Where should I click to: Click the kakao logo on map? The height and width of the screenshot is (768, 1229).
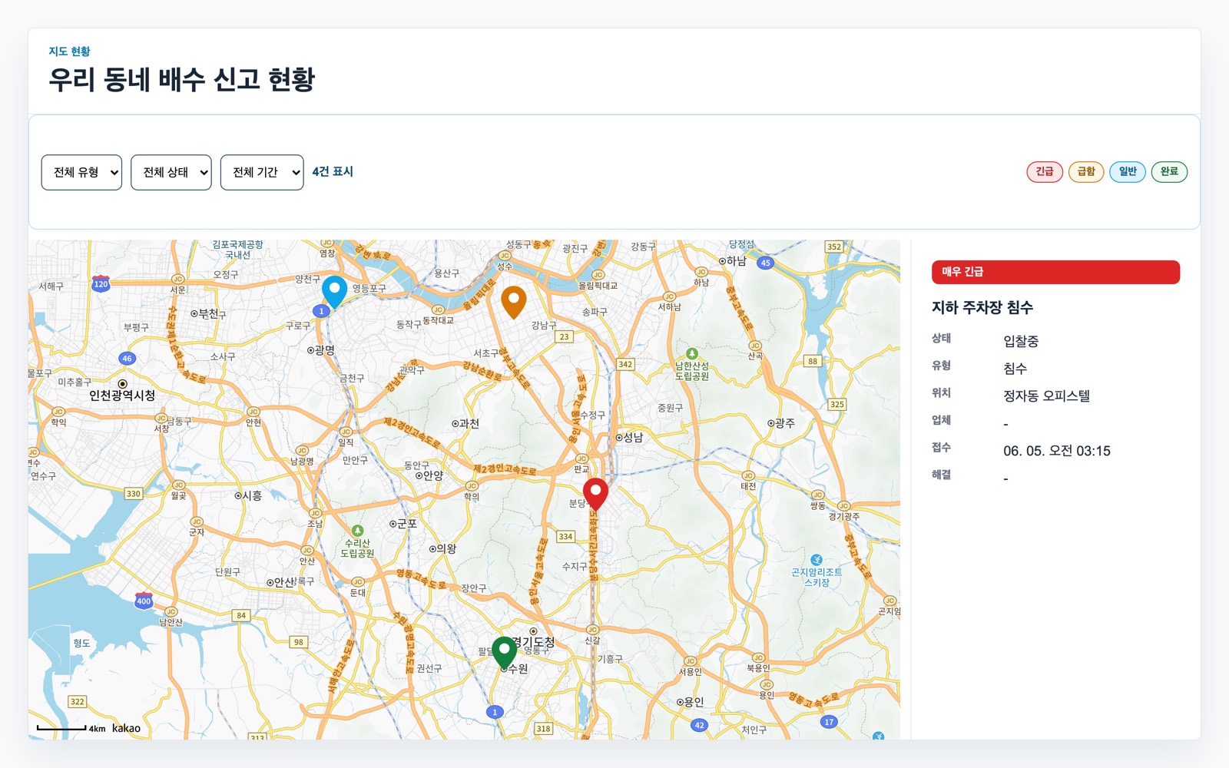tap(126, 728)
